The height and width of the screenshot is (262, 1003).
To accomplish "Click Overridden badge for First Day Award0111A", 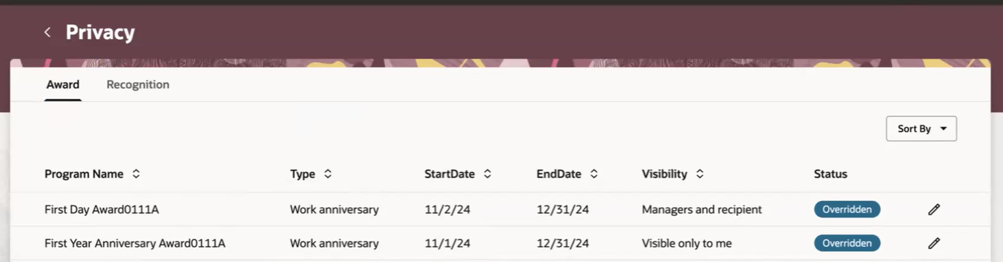I will [x=847, y=209].
